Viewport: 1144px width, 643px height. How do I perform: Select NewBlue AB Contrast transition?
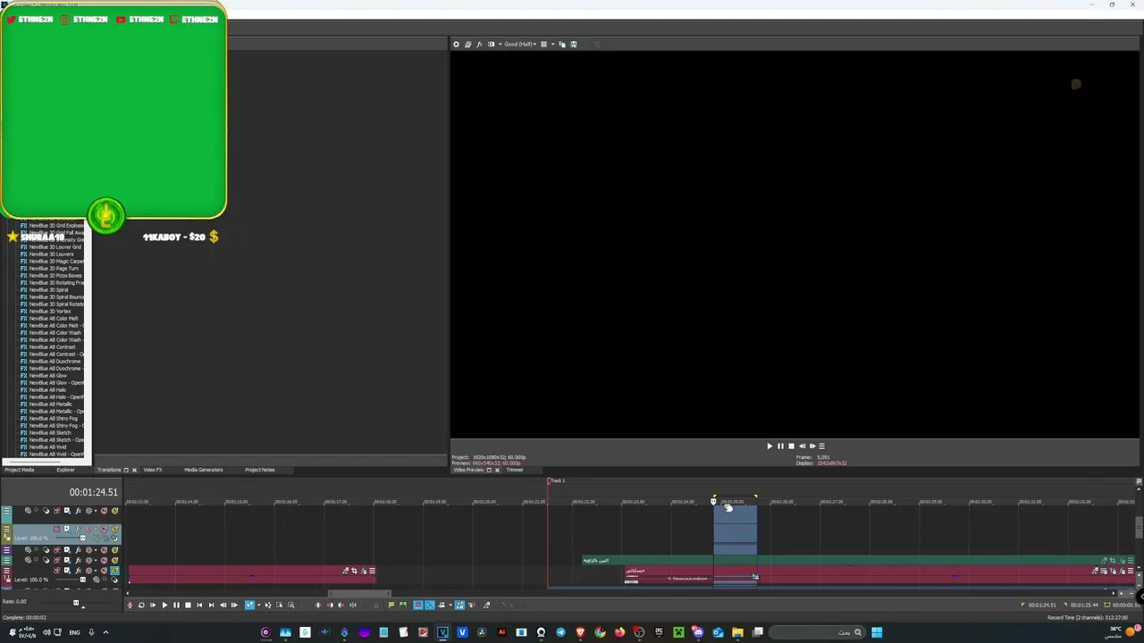coord(52,347)
